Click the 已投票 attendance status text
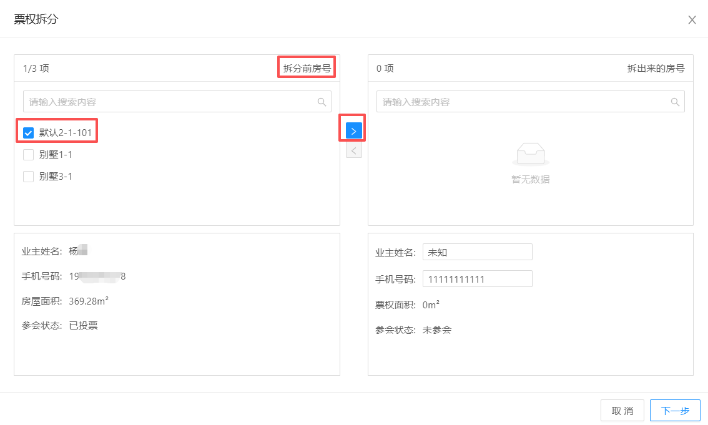The height and width of the screenshot is (425, 708). click(x=83, y=325)
